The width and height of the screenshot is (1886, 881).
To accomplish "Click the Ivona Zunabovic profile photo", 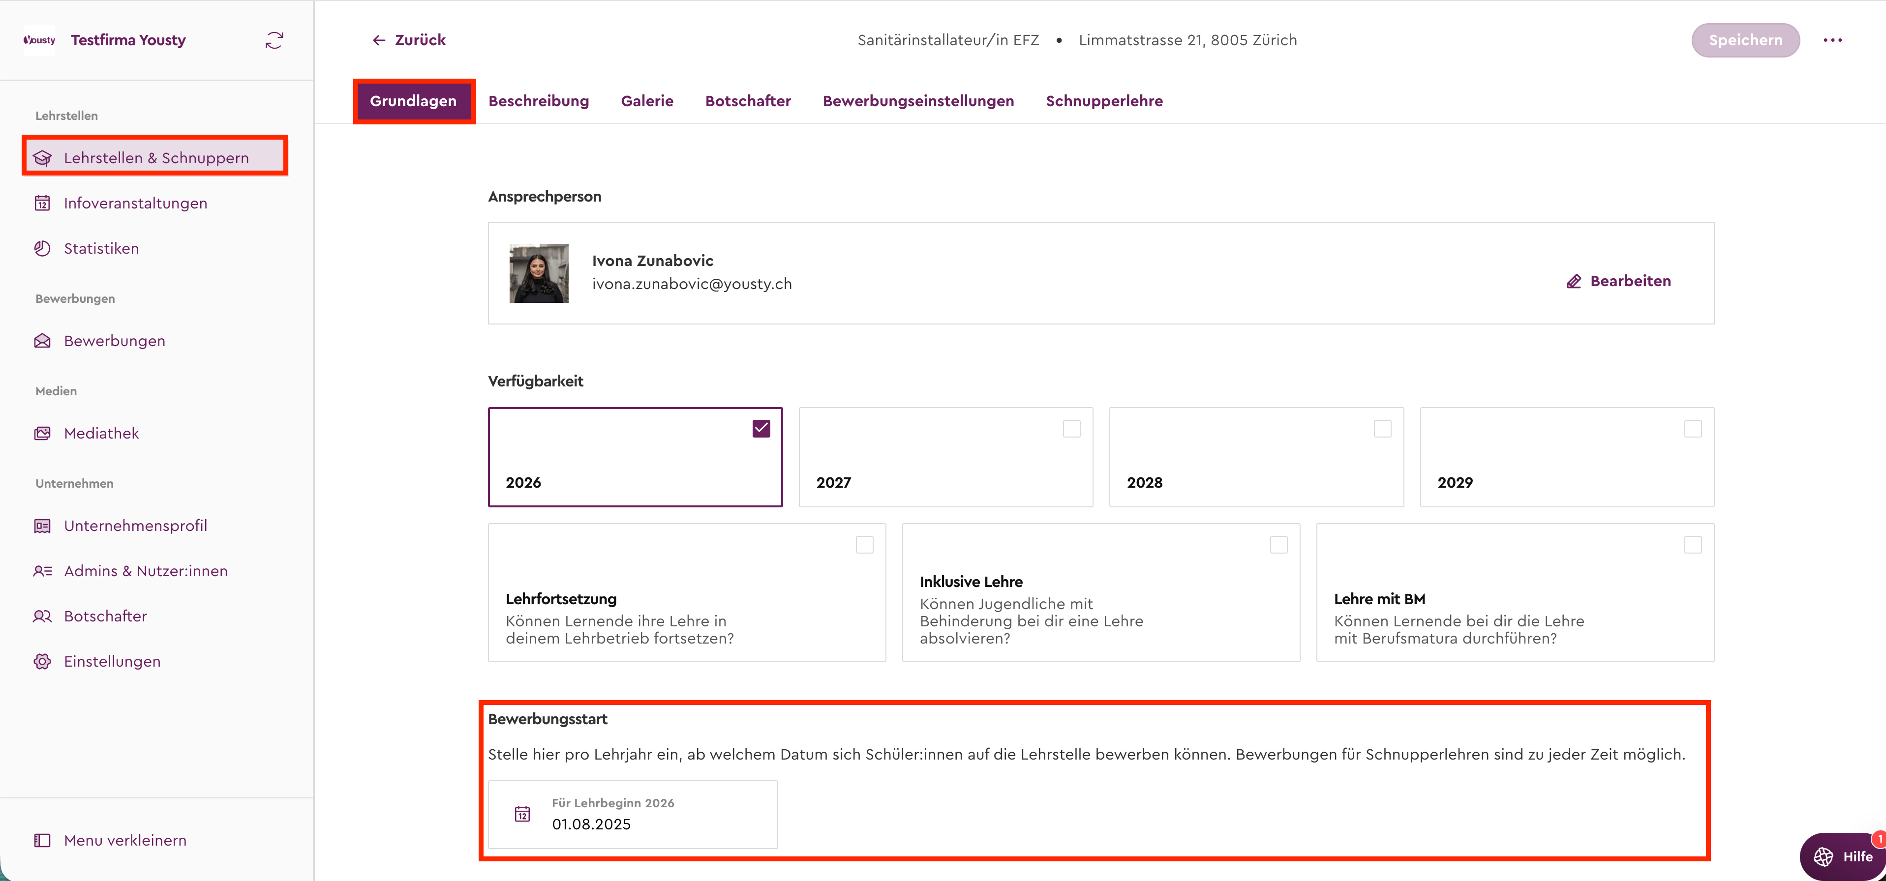I will click(x=539, y=273).
